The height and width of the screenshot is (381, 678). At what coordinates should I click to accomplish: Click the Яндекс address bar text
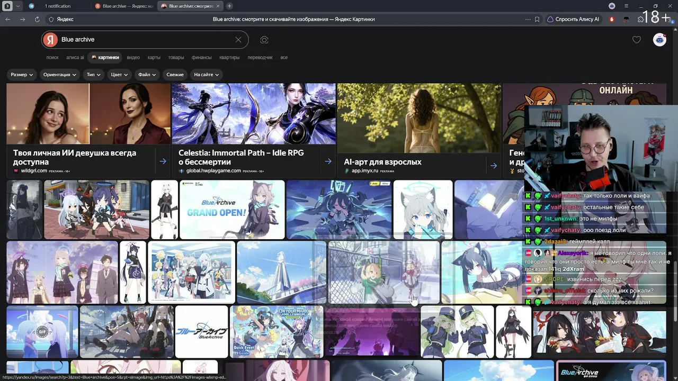click(x=65, y=19)
